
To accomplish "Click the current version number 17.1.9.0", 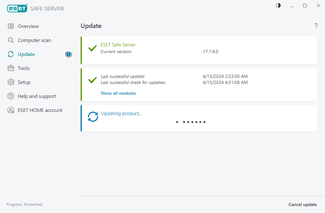I will [x=210, y=51].
